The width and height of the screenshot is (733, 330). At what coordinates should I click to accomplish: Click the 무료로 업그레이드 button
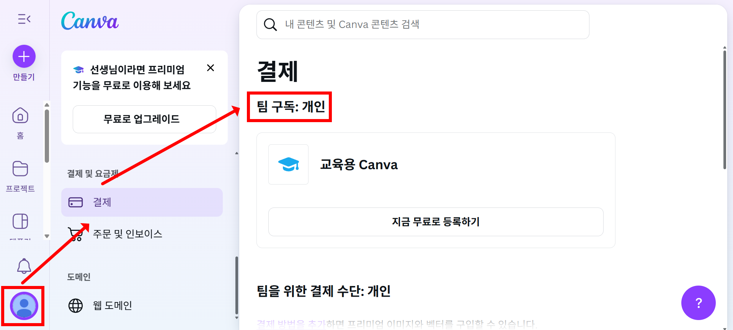pyautogui.click(x=144, y=119)
